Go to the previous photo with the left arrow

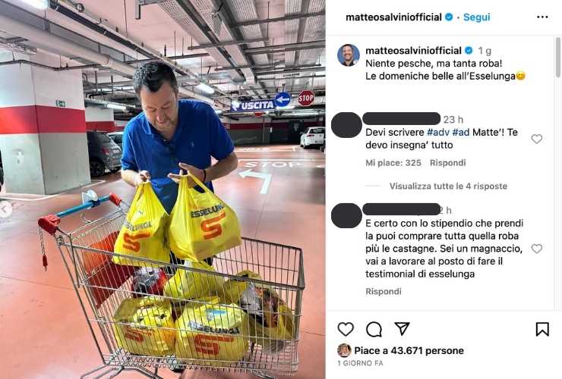pos(5,210)
